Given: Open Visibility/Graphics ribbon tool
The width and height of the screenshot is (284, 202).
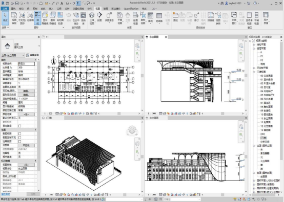Looking at the screenshot, I should [22, 17].
